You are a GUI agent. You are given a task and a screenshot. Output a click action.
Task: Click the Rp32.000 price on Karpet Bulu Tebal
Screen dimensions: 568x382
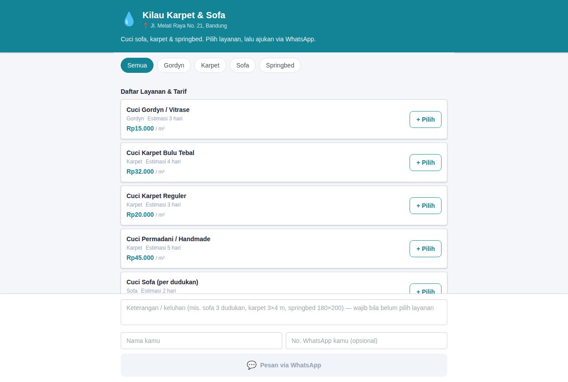click(140, 171)
